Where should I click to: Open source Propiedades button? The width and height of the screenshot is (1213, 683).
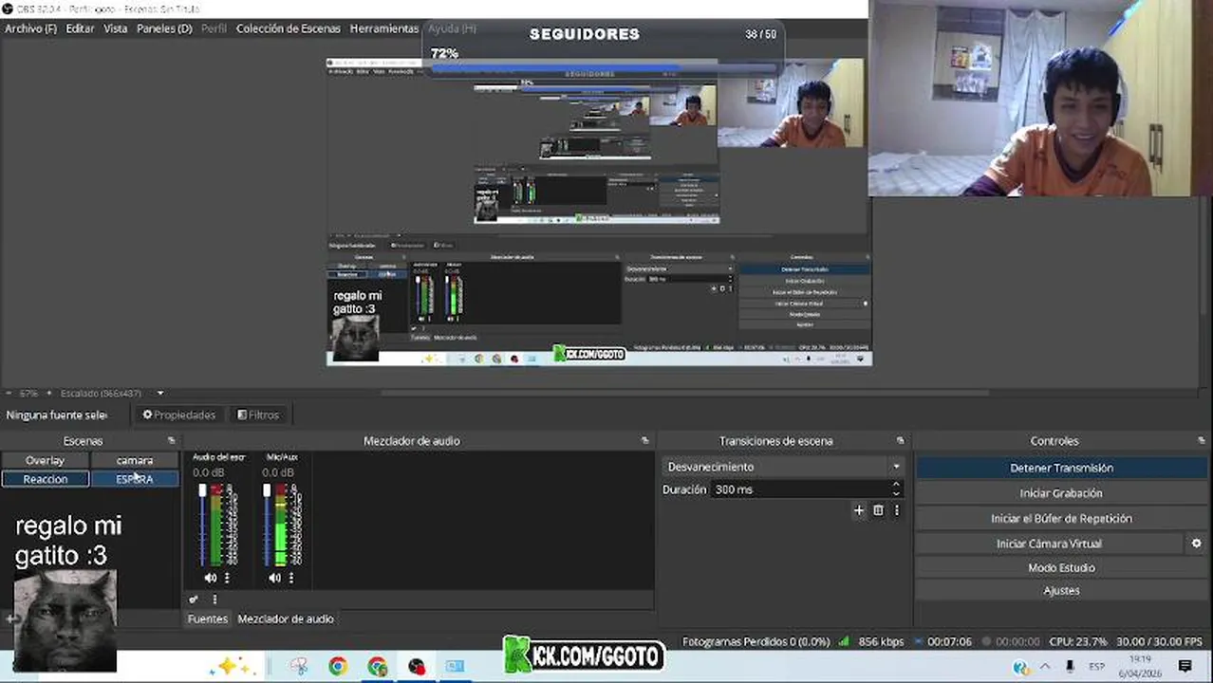(x=179, y=415)
